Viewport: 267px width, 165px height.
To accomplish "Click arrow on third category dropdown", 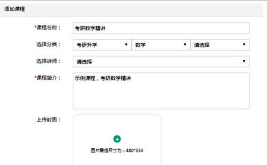I will (x=244, y=45).
